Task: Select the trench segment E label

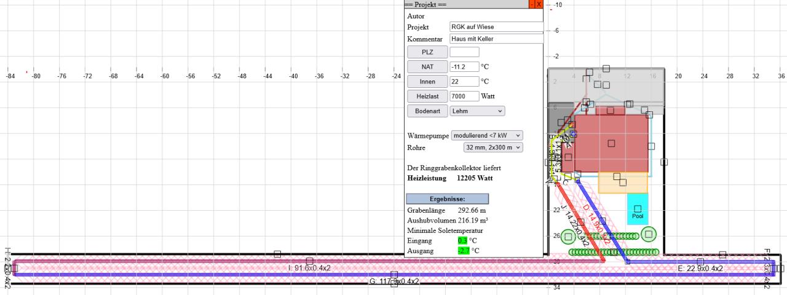Action: point(700,269)
